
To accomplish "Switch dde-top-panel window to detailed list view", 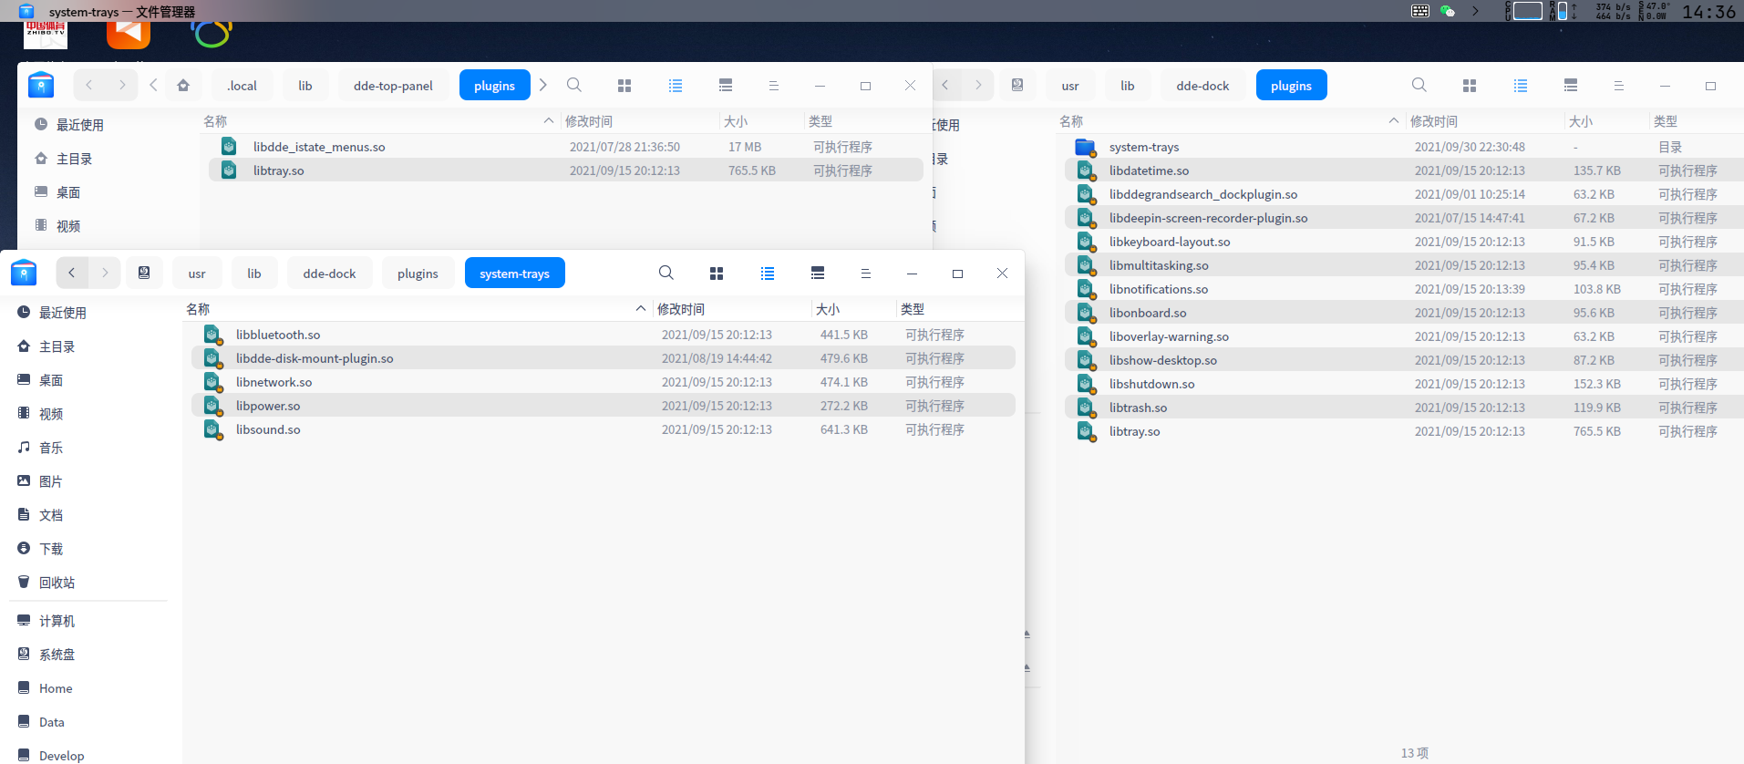I will tap(726, 86).
